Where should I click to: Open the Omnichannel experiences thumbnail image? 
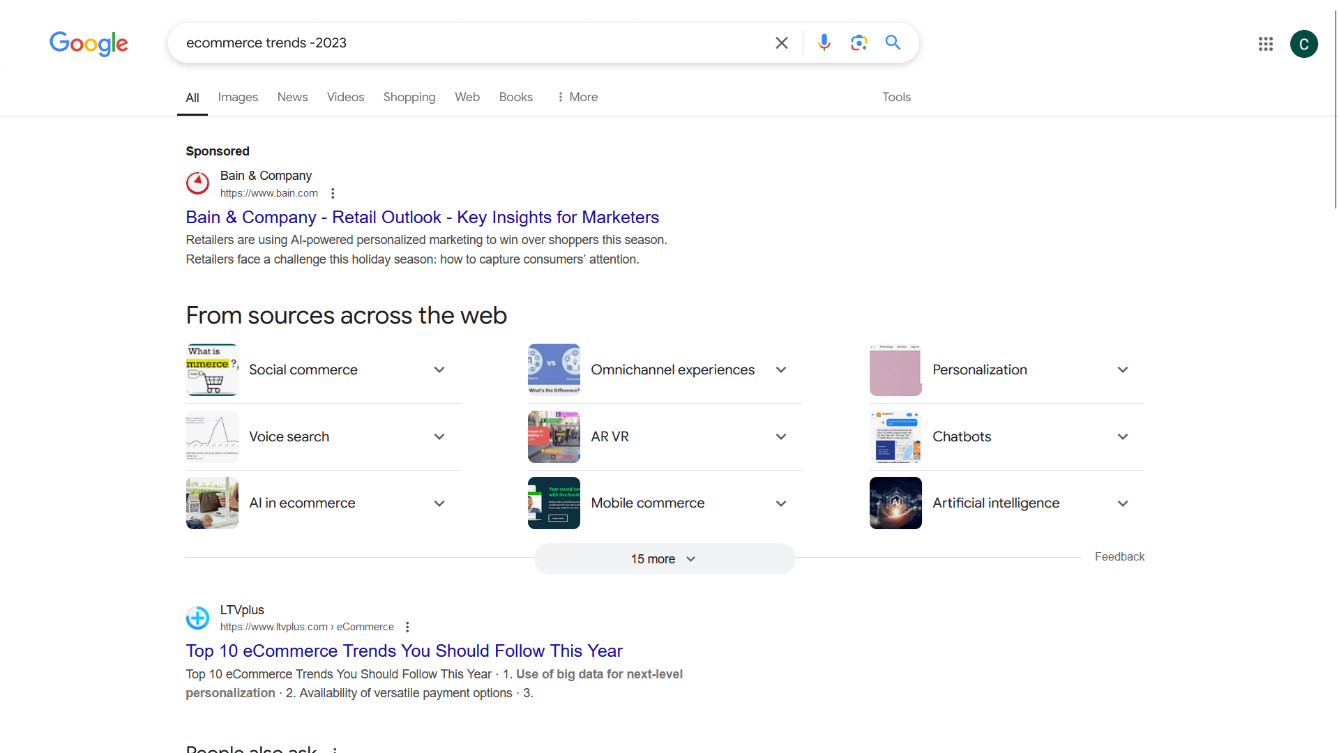point(554,370)
